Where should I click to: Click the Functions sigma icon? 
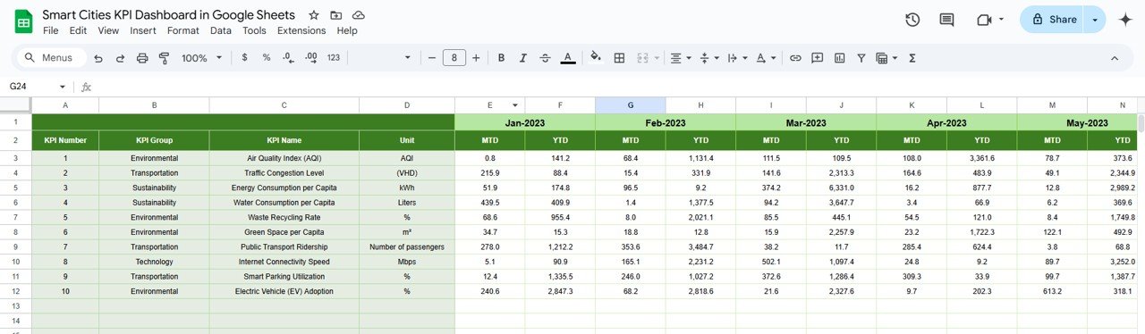coord(912,58)
